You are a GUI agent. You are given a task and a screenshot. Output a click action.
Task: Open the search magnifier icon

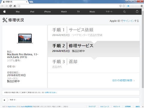pos(124,12)
